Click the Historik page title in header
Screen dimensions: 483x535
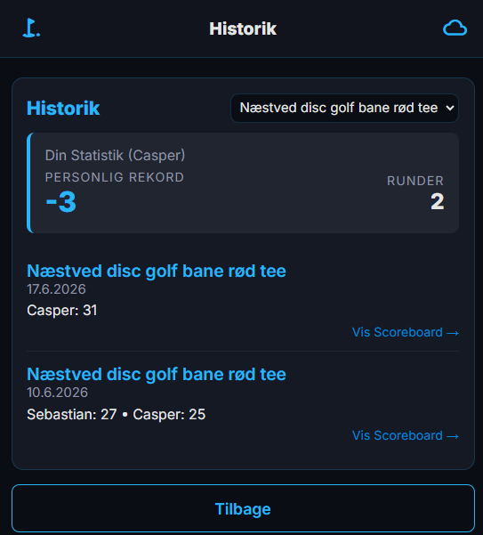point(243,28)
